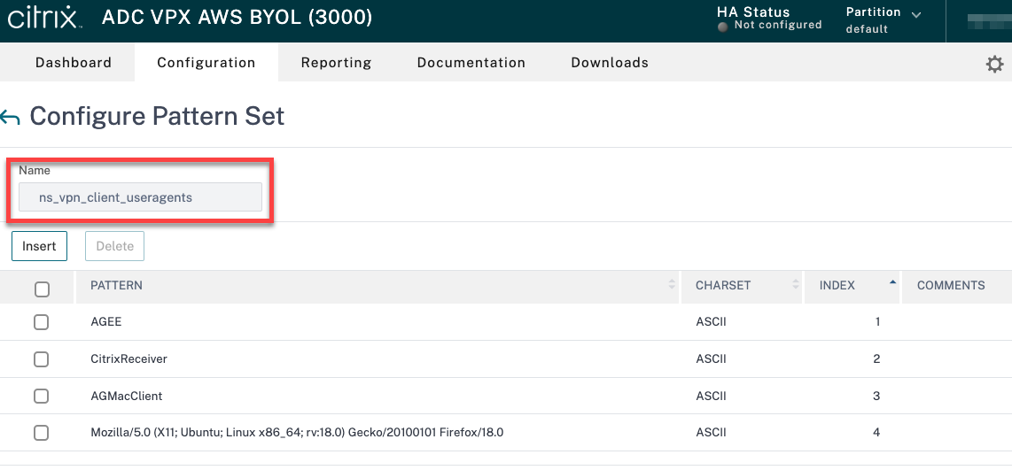
Task: Open the Dashboard tab
Action: pyautogui.click(x=74, y=63)
